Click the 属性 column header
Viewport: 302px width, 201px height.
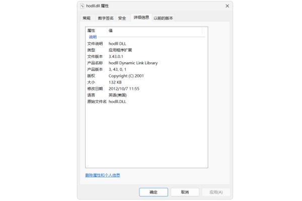tap(92, 31)
